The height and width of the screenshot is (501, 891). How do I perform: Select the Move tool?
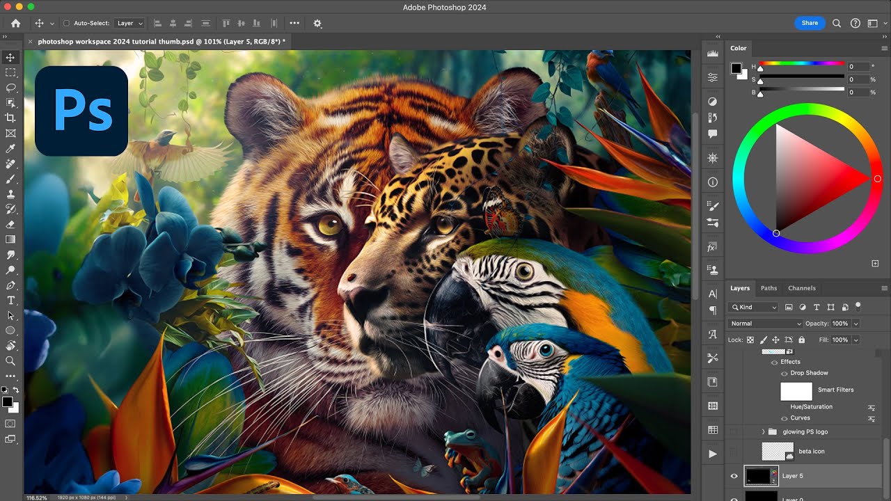(10, 58)
